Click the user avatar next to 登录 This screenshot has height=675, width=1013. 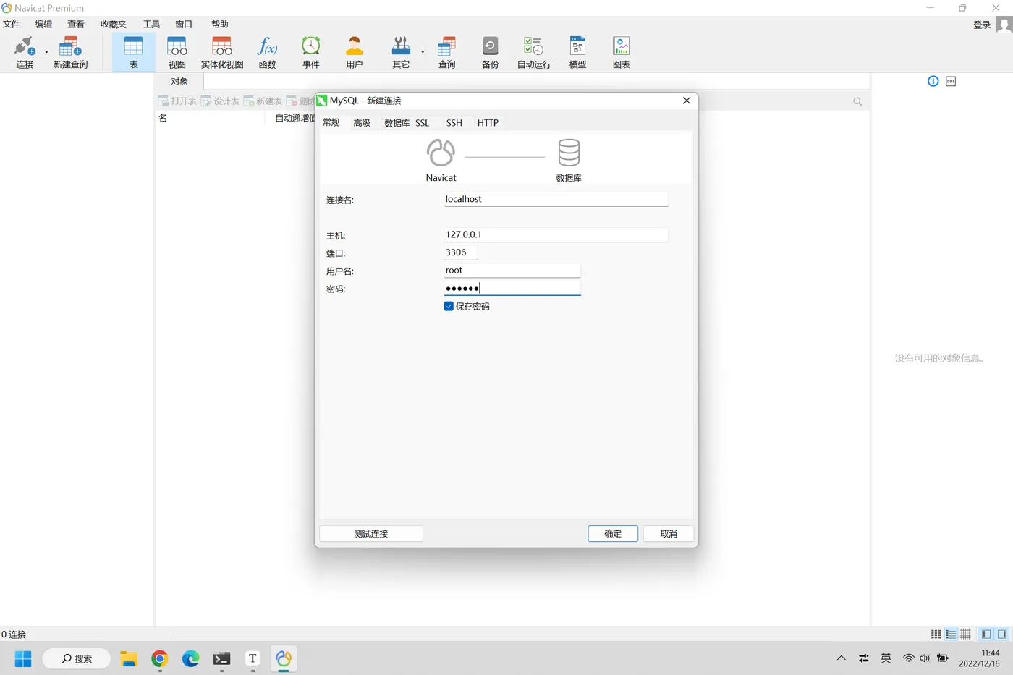[1004, 25]
